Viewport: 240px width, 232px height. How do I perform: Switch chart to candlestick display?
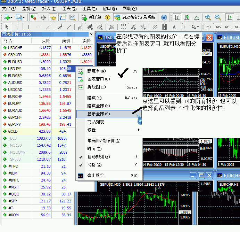[187, 17]
